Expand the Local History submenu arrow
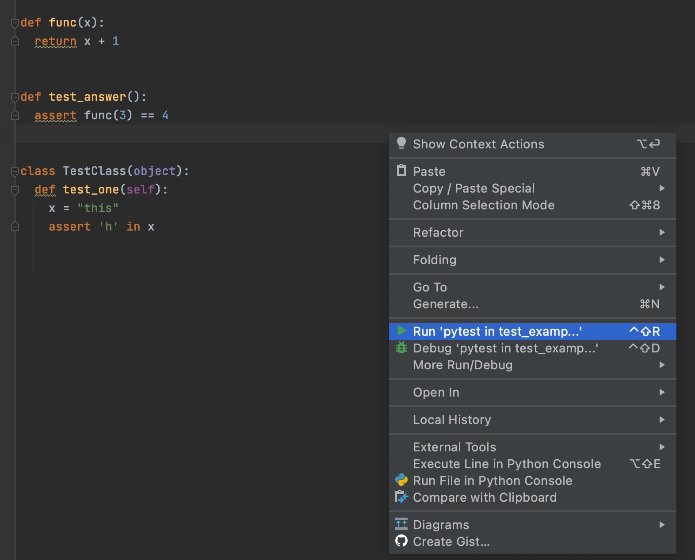 pos(662,420)
